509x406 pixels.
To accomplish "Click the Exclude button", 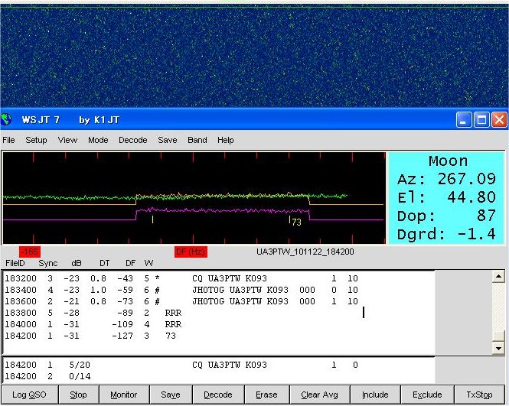I will click(x=428, y=395).
